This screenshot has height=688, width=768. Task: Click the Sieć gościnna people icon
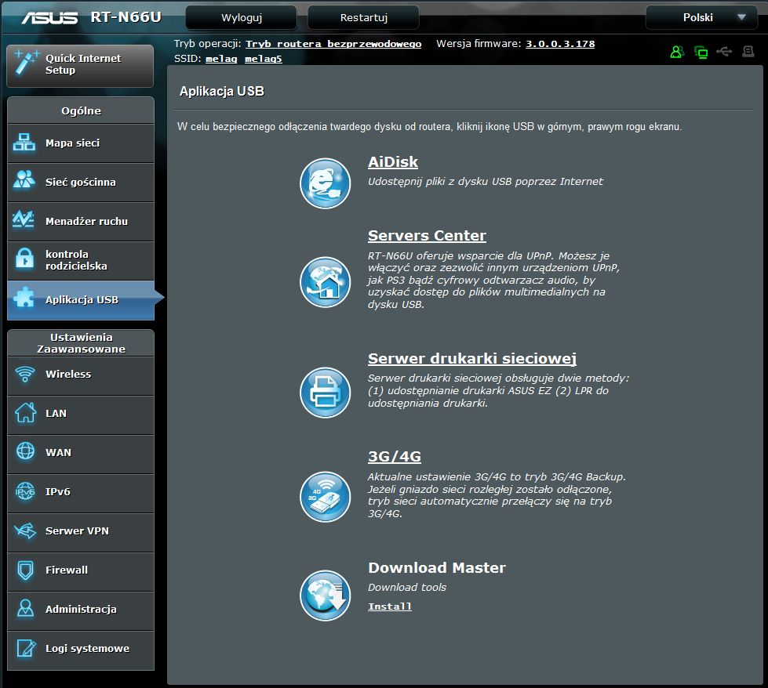pyautogui.click(x=24, y=179)
